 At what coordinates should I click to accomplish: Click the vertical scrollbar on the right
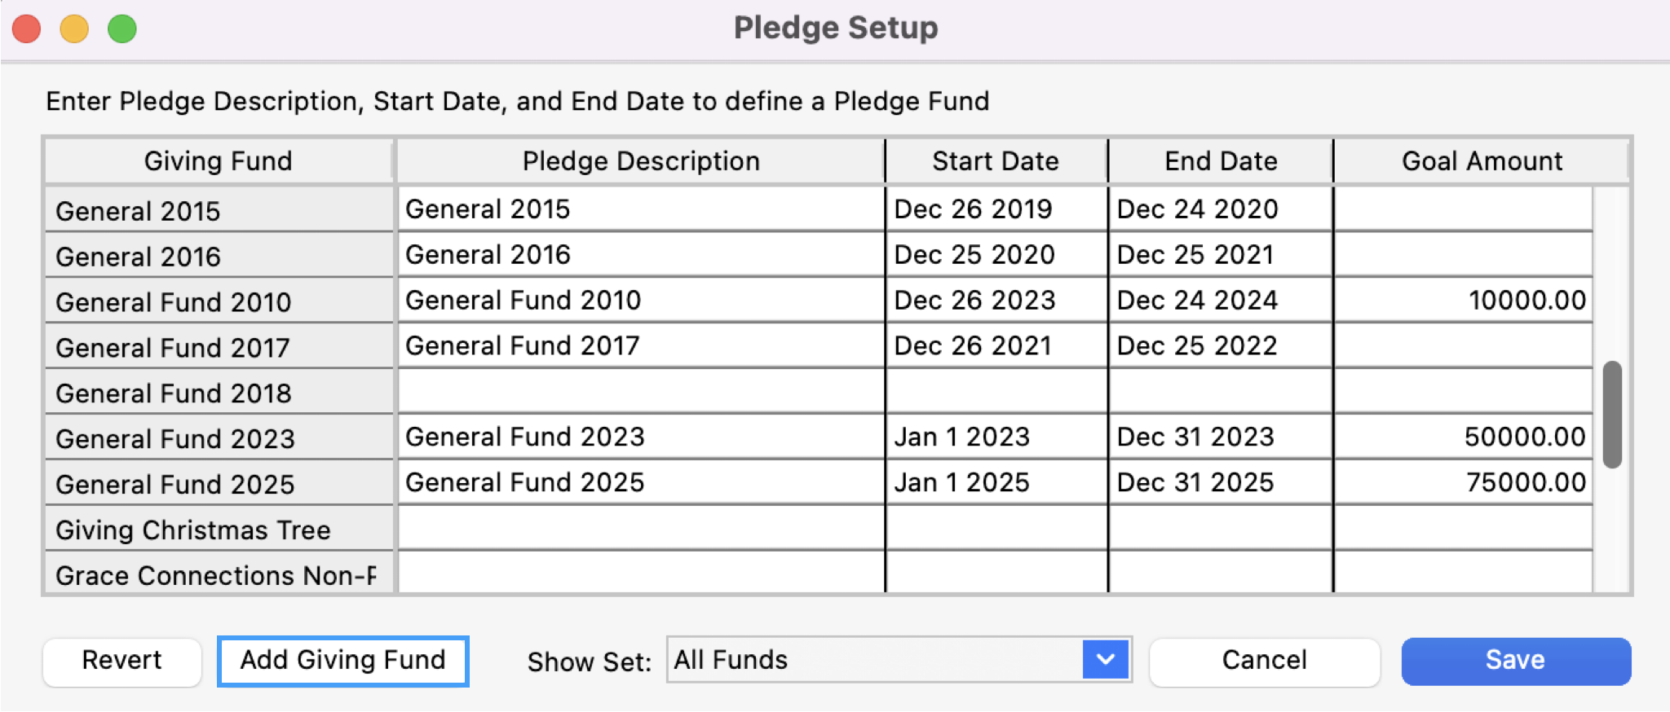[1613, 415]
